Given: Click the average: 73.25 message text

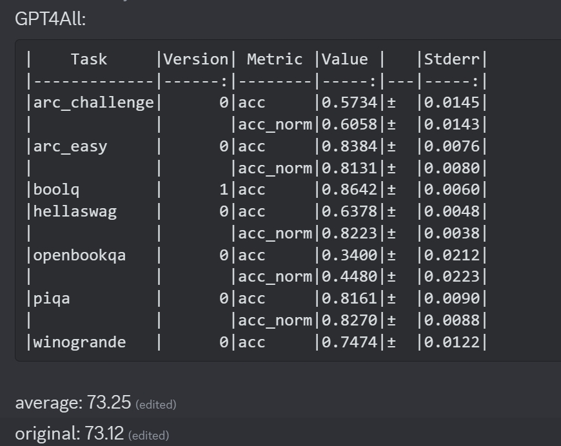Looking at the screenshot, I should [x=73, y=403].
